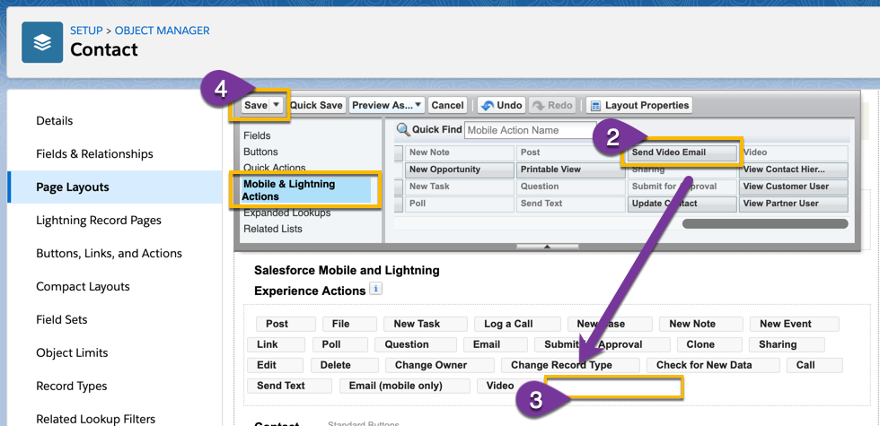Select the Video action in the layout
This screenshot has height=426, width=880.
coord(502,387)
